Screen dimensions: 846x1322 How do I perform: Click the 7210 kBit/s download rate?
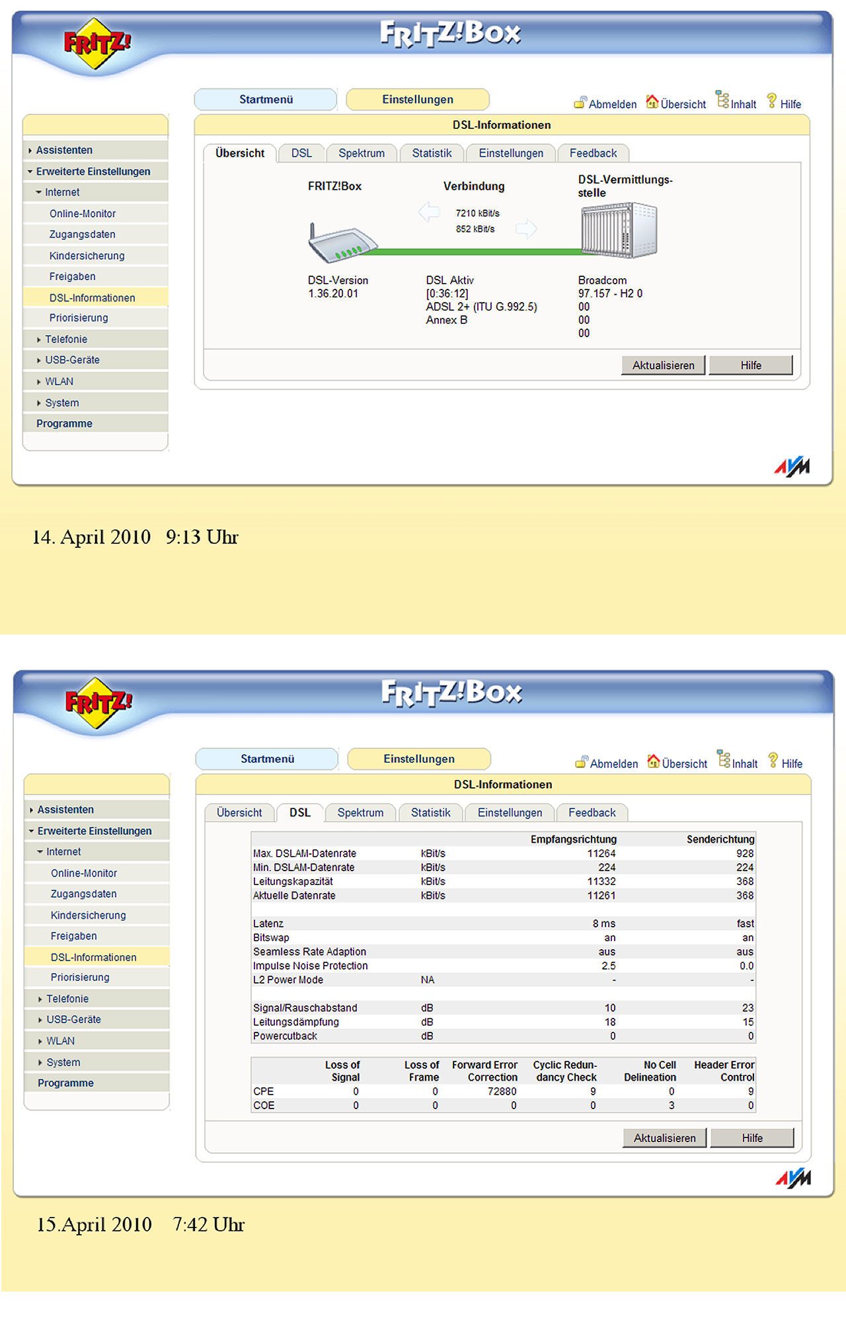[477, 214]
